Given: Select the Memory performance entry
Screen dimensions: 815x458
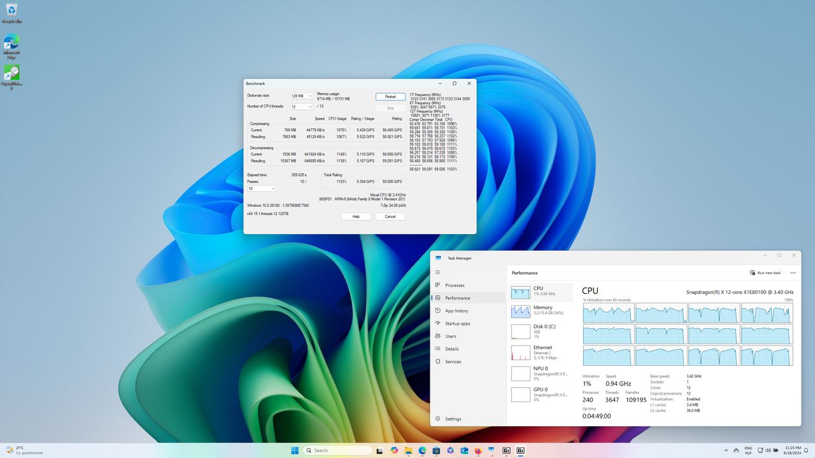Looking at the screenshot, I should click(x=541, y=311).
